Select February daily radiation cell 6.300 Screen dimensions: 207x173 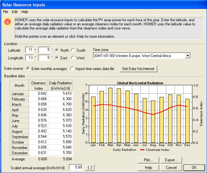point(60,99)
